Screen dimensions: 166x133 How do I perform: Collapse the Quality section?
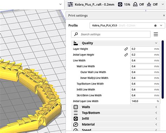(156, 43)
